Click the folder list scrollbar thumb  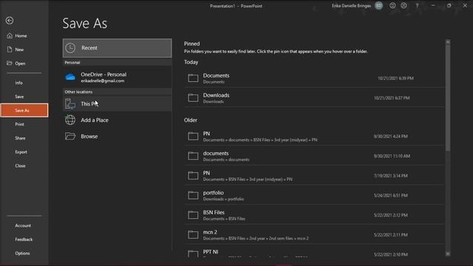pyautogui.click(x=448, y=98)
